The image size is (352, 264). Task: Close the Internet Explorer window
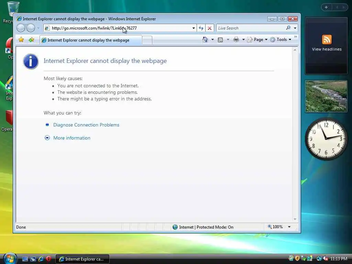[293, 19]
